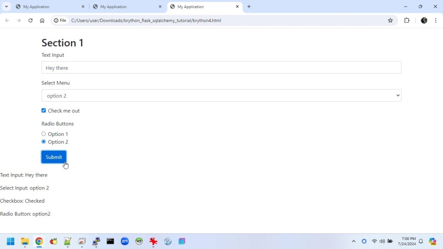Click into the Text Input field
Viewport: 443px width, 249px height.
pos(221,68)
